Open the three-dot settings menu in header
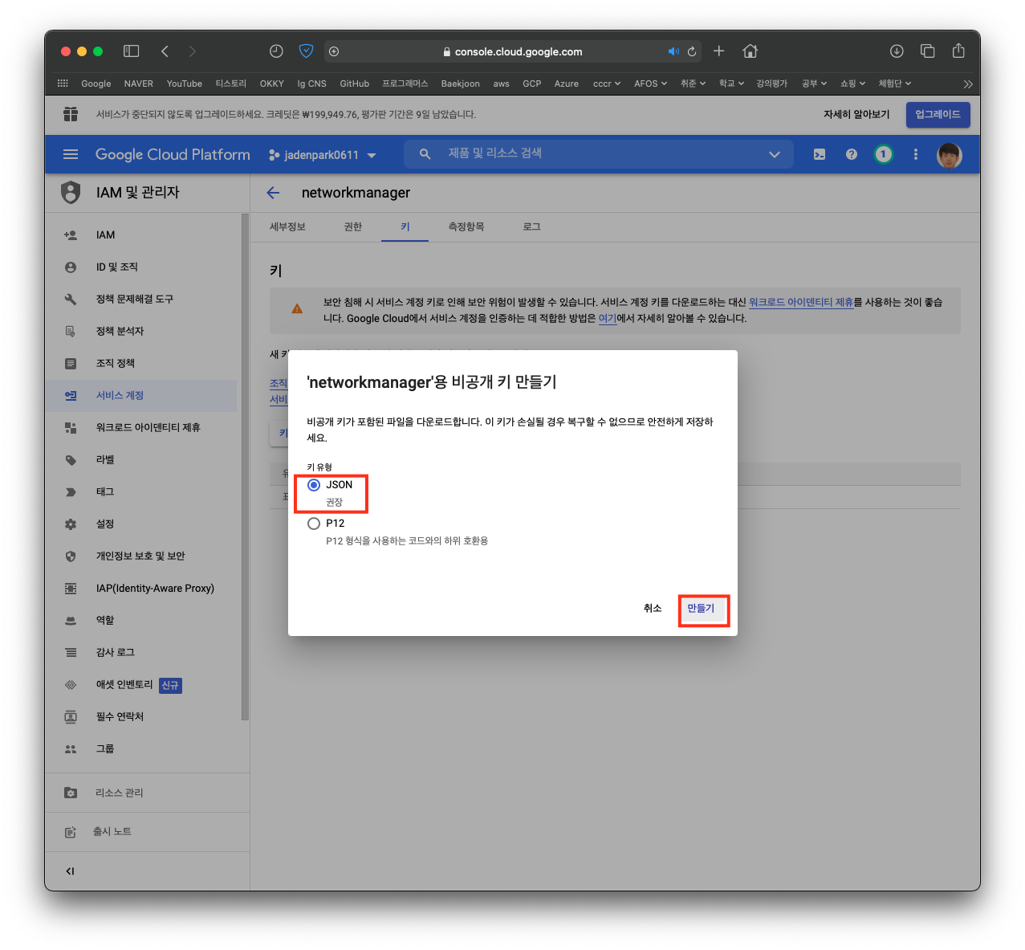This screenshot has height=950, width=1025. pyautogui.click(x=916, y=154)
